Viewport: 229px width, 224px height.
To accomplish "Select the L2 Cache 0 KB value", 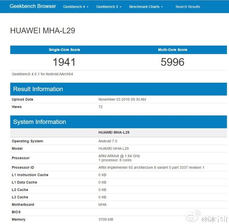I will tap(102, 190).
